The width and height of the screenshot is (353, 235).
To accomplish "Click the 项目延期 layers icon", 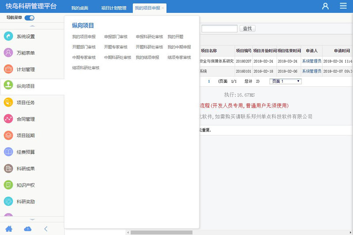I will tap(8, 136).
